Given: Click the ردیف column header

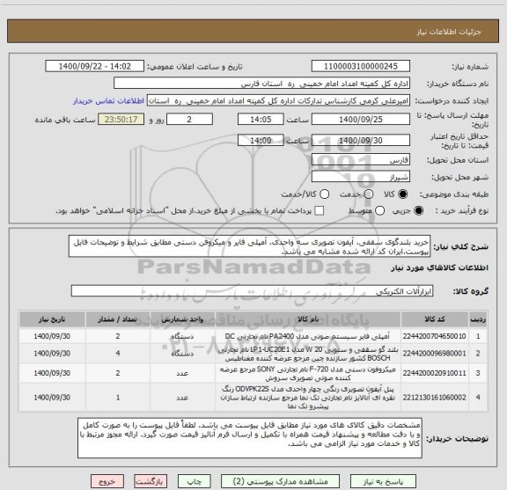Looking at the screenshot, I should coord(478,319).
